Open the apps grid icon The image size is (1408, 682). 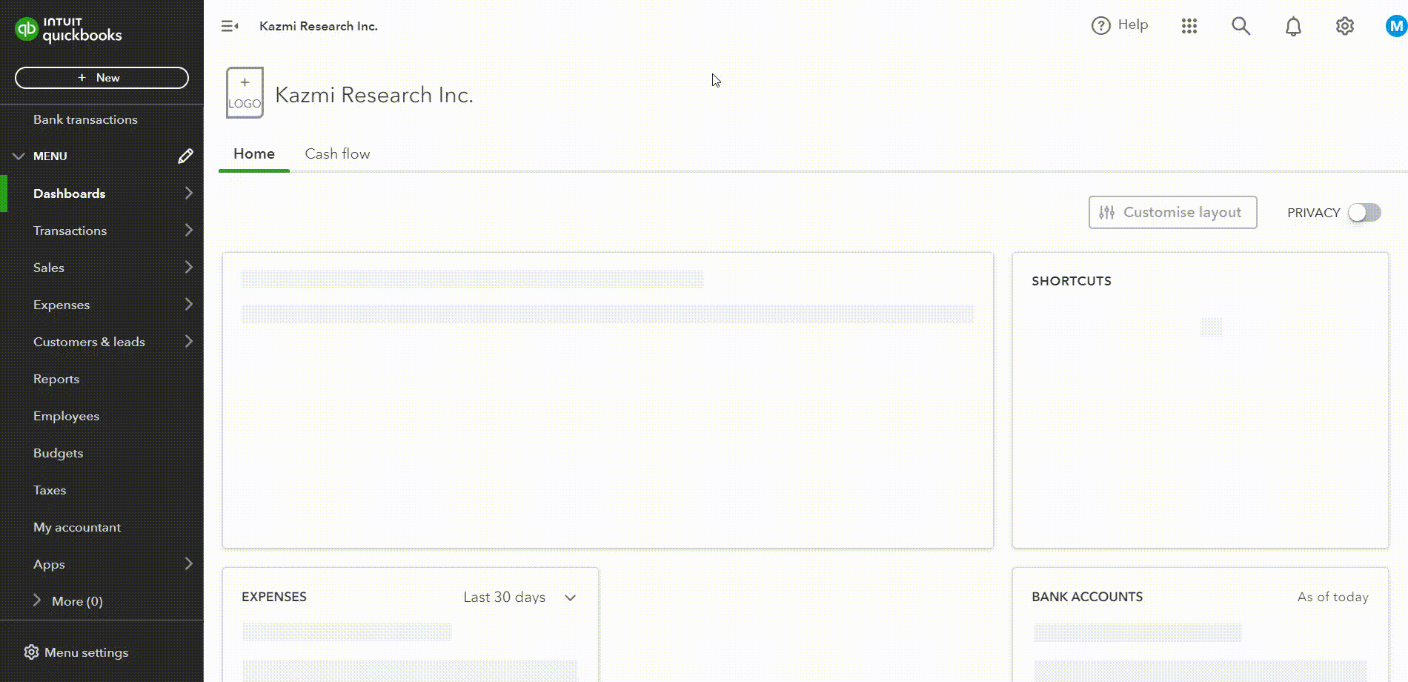click(1189, 26)
